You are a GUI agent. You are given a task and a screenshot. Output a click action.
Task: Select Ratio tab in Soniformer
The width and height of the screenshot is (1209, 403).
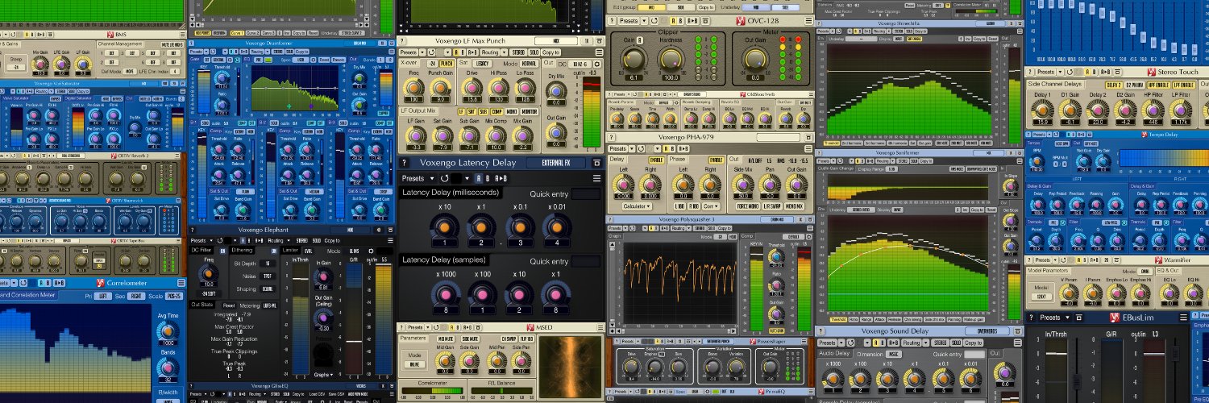coord(854,319)
